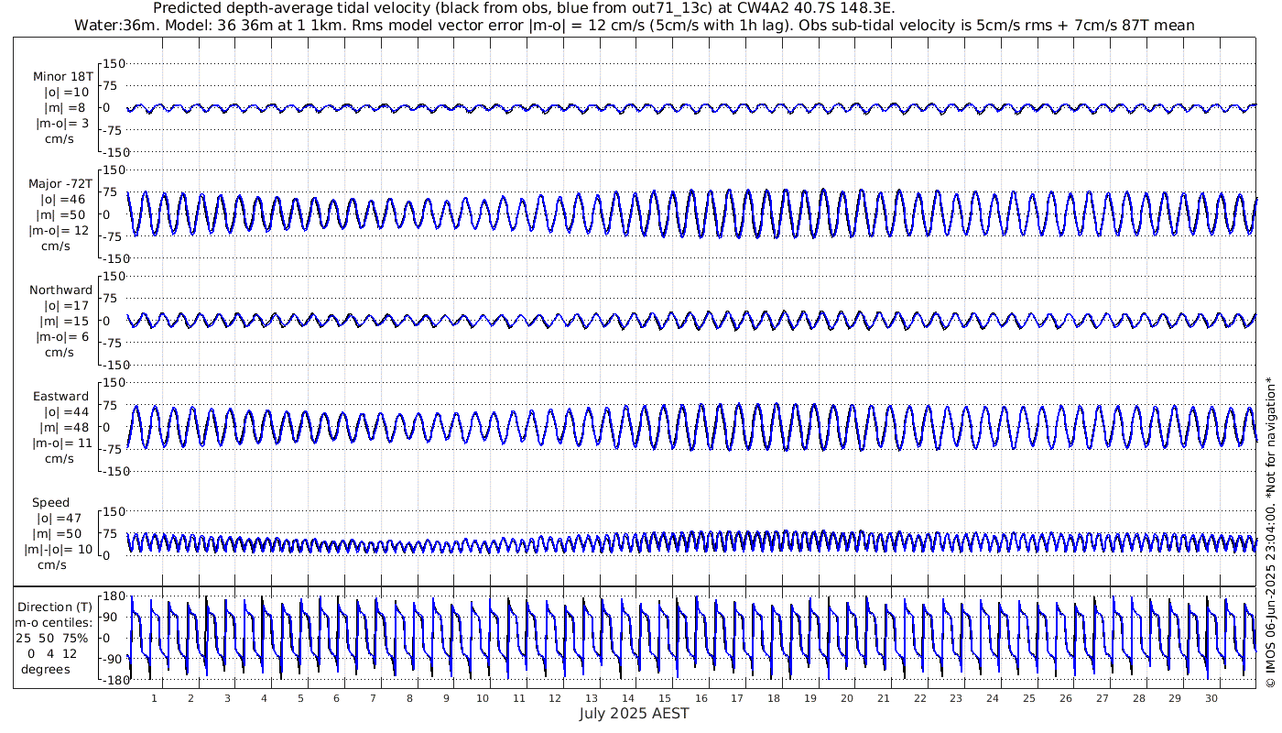Click the "m-o centiles:" label
The height and width of the screenshot is (733, 1282).
coord(54,622)
